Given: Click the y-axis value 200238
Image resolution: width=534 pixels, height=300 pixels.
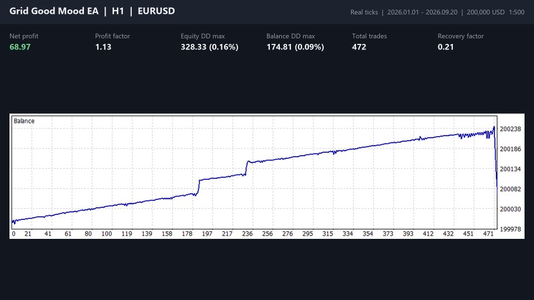Looking at the screenshot, I should pyautogui.click(x=510, y=129).
